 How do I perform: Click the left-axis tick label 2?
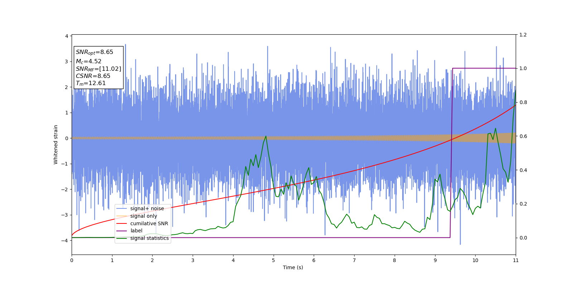(x=67, y=87)
